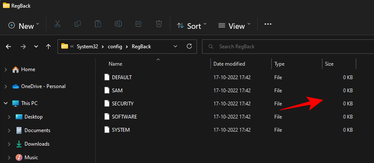Refresh the RegBack folder view
The image size is (374, 163).
(189, 47)
